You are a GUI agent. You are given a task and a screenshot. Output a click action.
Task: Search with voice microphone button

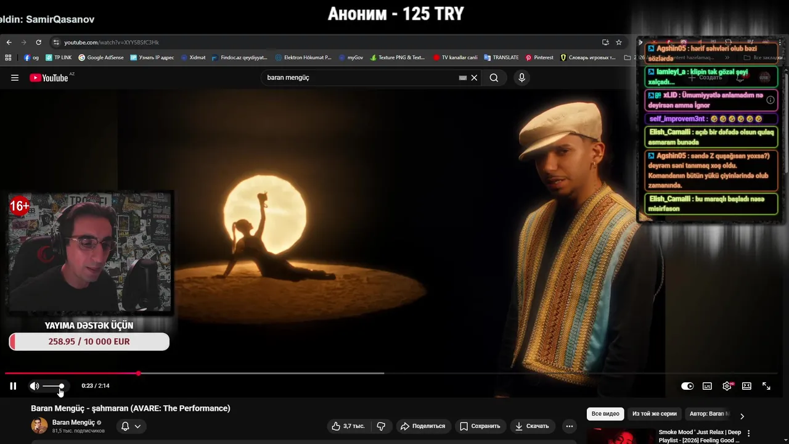pos(521,78)
